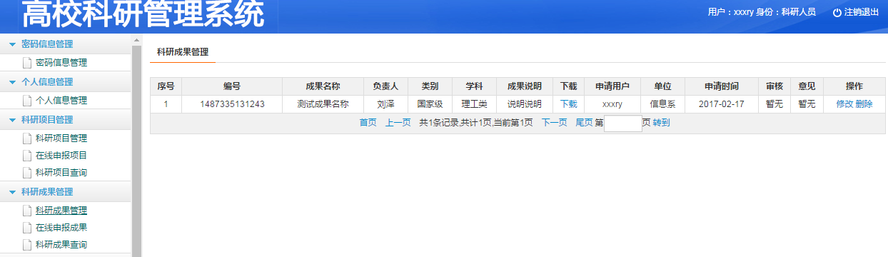Collapse the 科研成果管理 section arrow
Screen dimensions: 888x257
12,192
